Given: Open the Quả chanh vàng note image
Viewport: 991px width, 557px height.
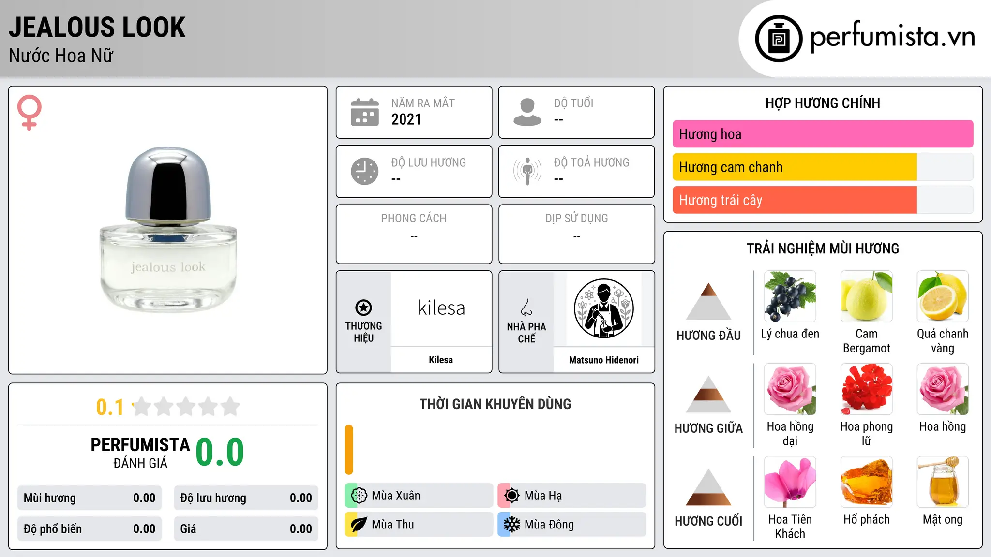Looking at the screenshot, I should (943, 296).
